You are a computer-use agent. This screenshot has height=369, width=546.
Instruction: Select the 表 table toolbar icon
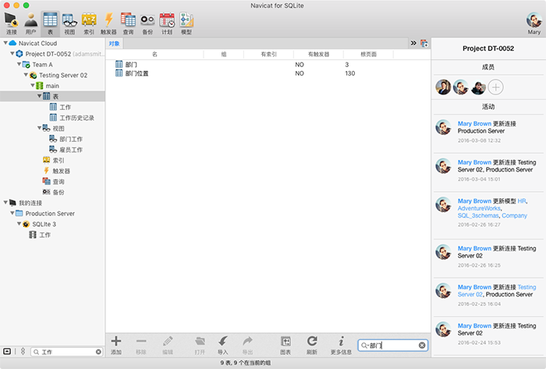click(x=50, y=23)
